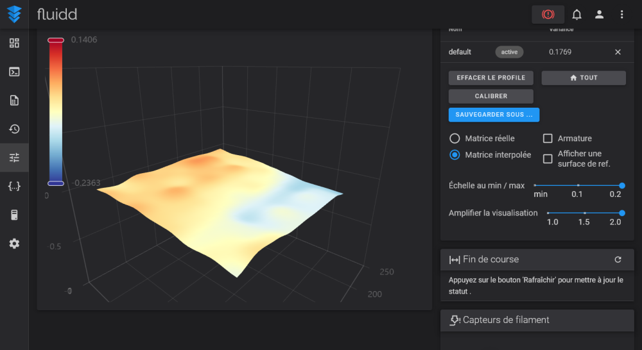Select the Matrice réelle radio option
Screen dimensions: 642x350
click(455, 138)
